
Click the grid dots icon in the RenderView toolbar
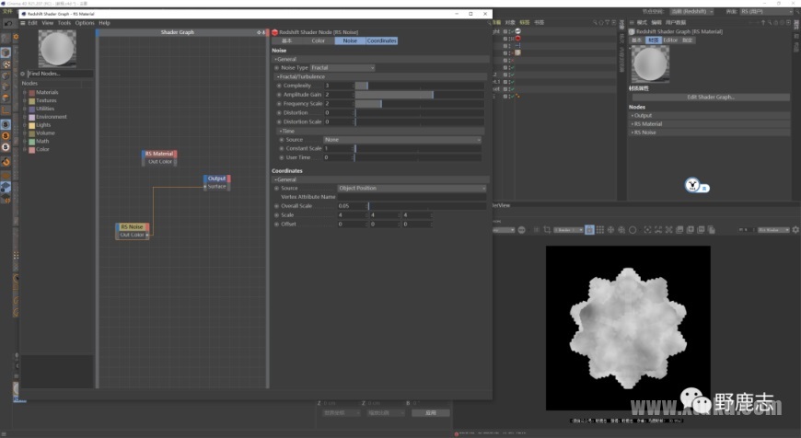pyautogui.click(x=600, y=230)
